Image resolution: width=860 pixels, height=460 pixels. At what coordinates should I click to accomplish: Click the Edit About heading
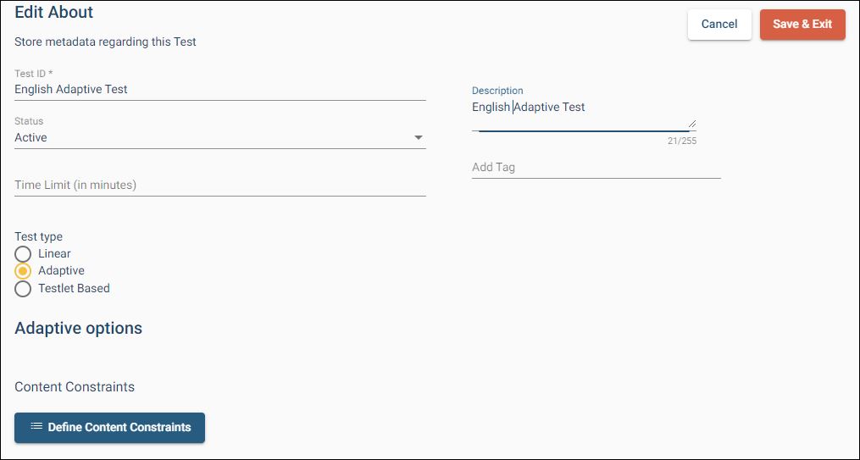54,13
